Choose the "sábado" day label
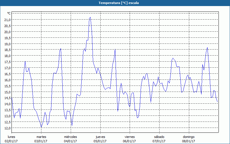The height and width of the screenshot is (144, 230). [x=159, y=137]
